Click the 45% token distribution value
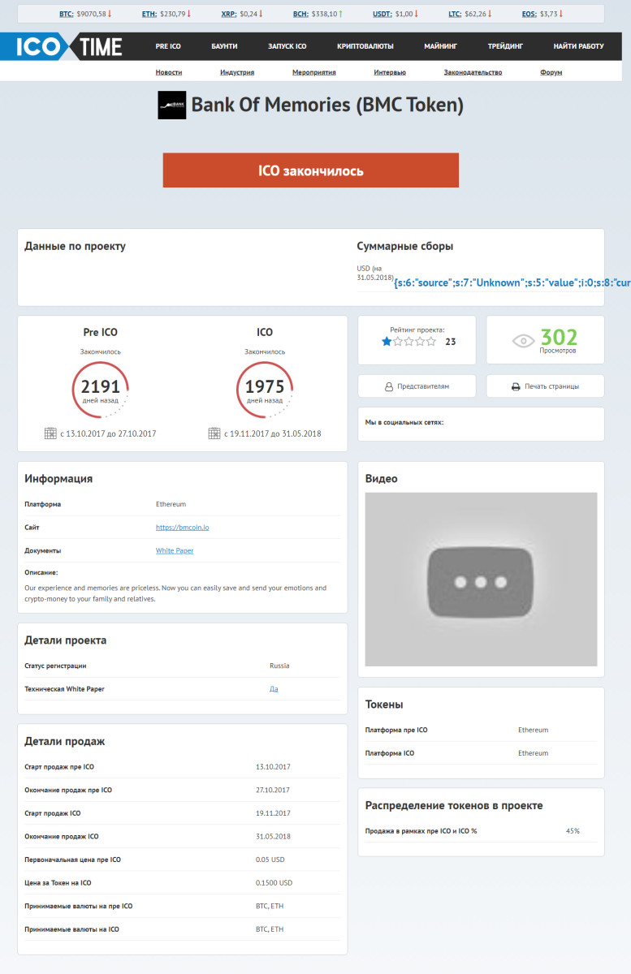Screen dimensions: 631x974 (x=573, y=831)
